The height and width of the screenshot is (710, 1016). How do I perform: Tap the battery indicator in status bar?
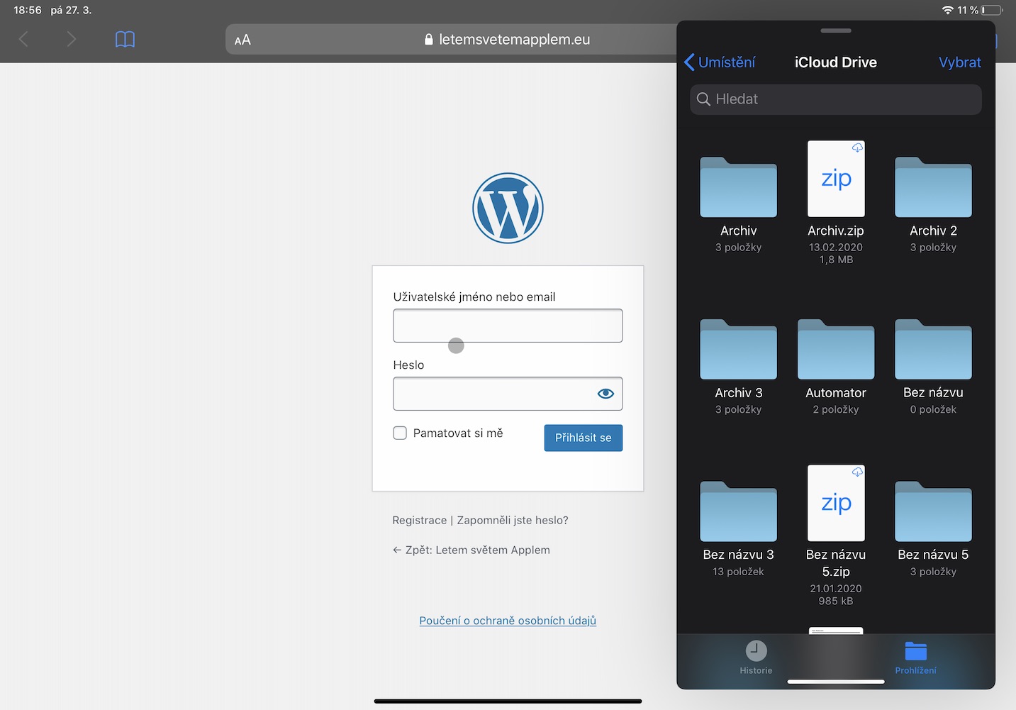[x=992, y=10]
